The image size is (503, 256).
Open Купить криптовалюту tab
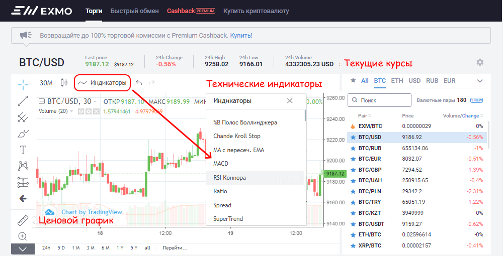click(256, 11)
